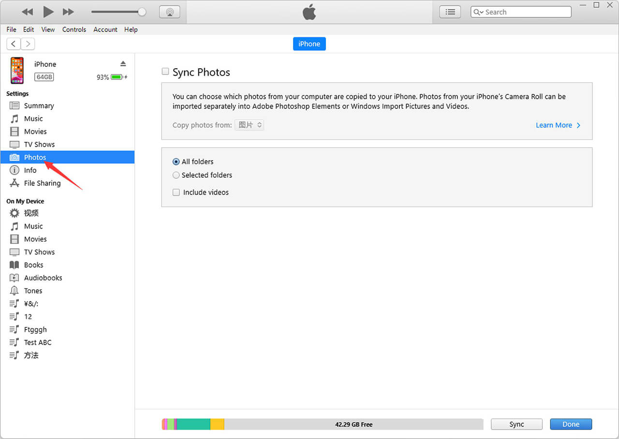
Task: Open the Books icon
Action: coord(15,265)
